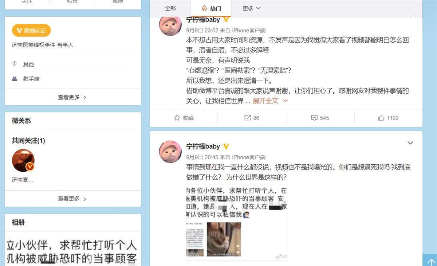Open the attached screenshot image in second post
Image resolution: width=437 pixels, height=266 pixels.
point(237,223)
